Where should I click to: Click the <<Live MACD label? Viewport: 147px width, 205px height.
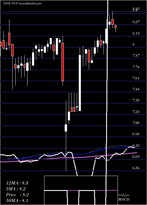point(124,197)
